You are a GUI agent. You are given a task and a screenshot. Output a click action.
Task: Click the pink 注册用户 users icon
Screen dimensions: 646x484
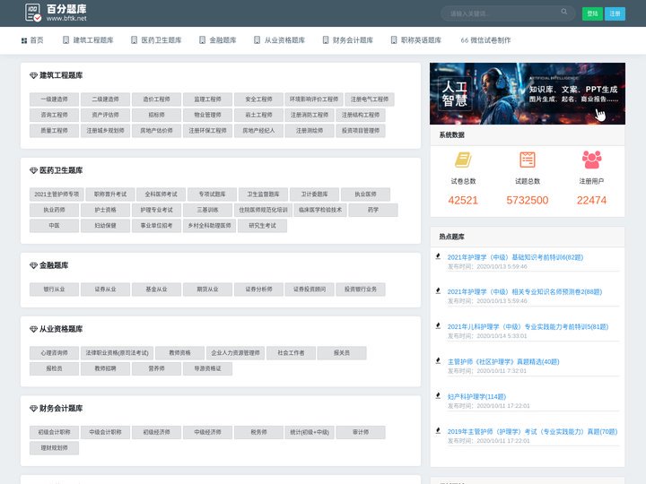pyautogui.click(x=591, y=160)
